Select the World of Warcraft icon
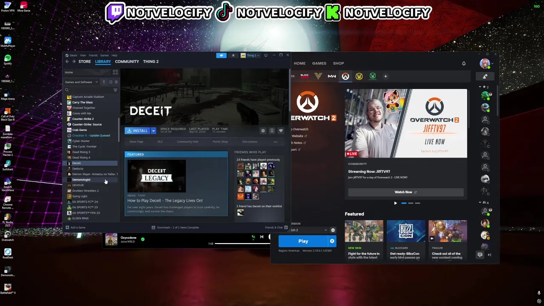 359,76
